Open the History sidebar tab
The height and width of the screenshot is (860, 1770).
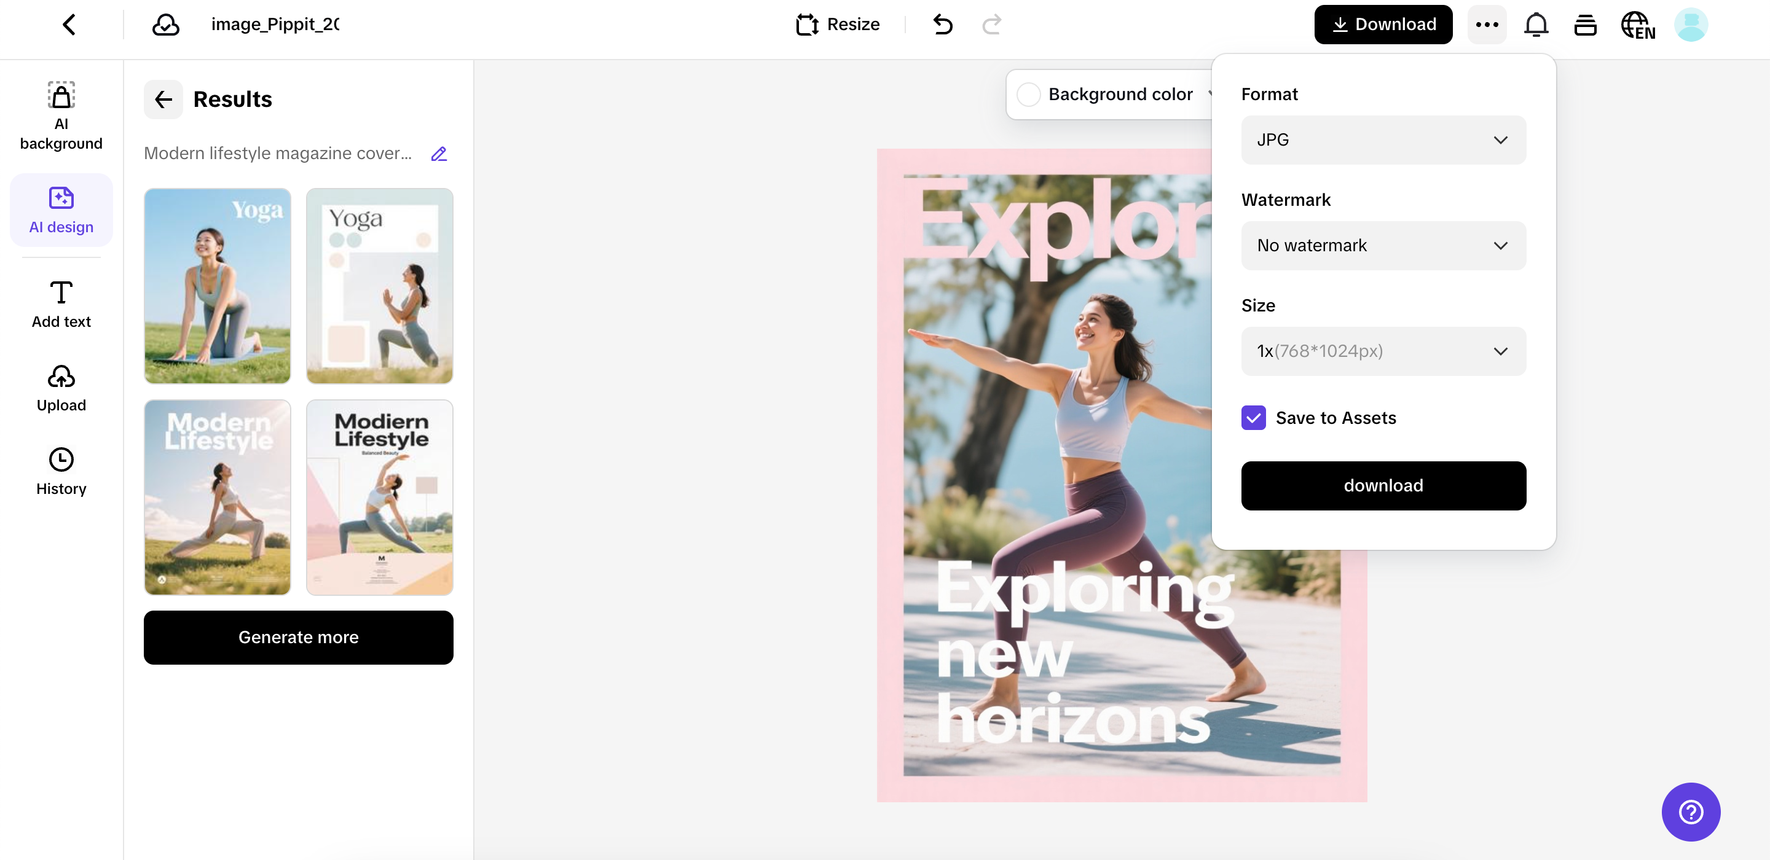pyautogui.click(x=61, y=471)
